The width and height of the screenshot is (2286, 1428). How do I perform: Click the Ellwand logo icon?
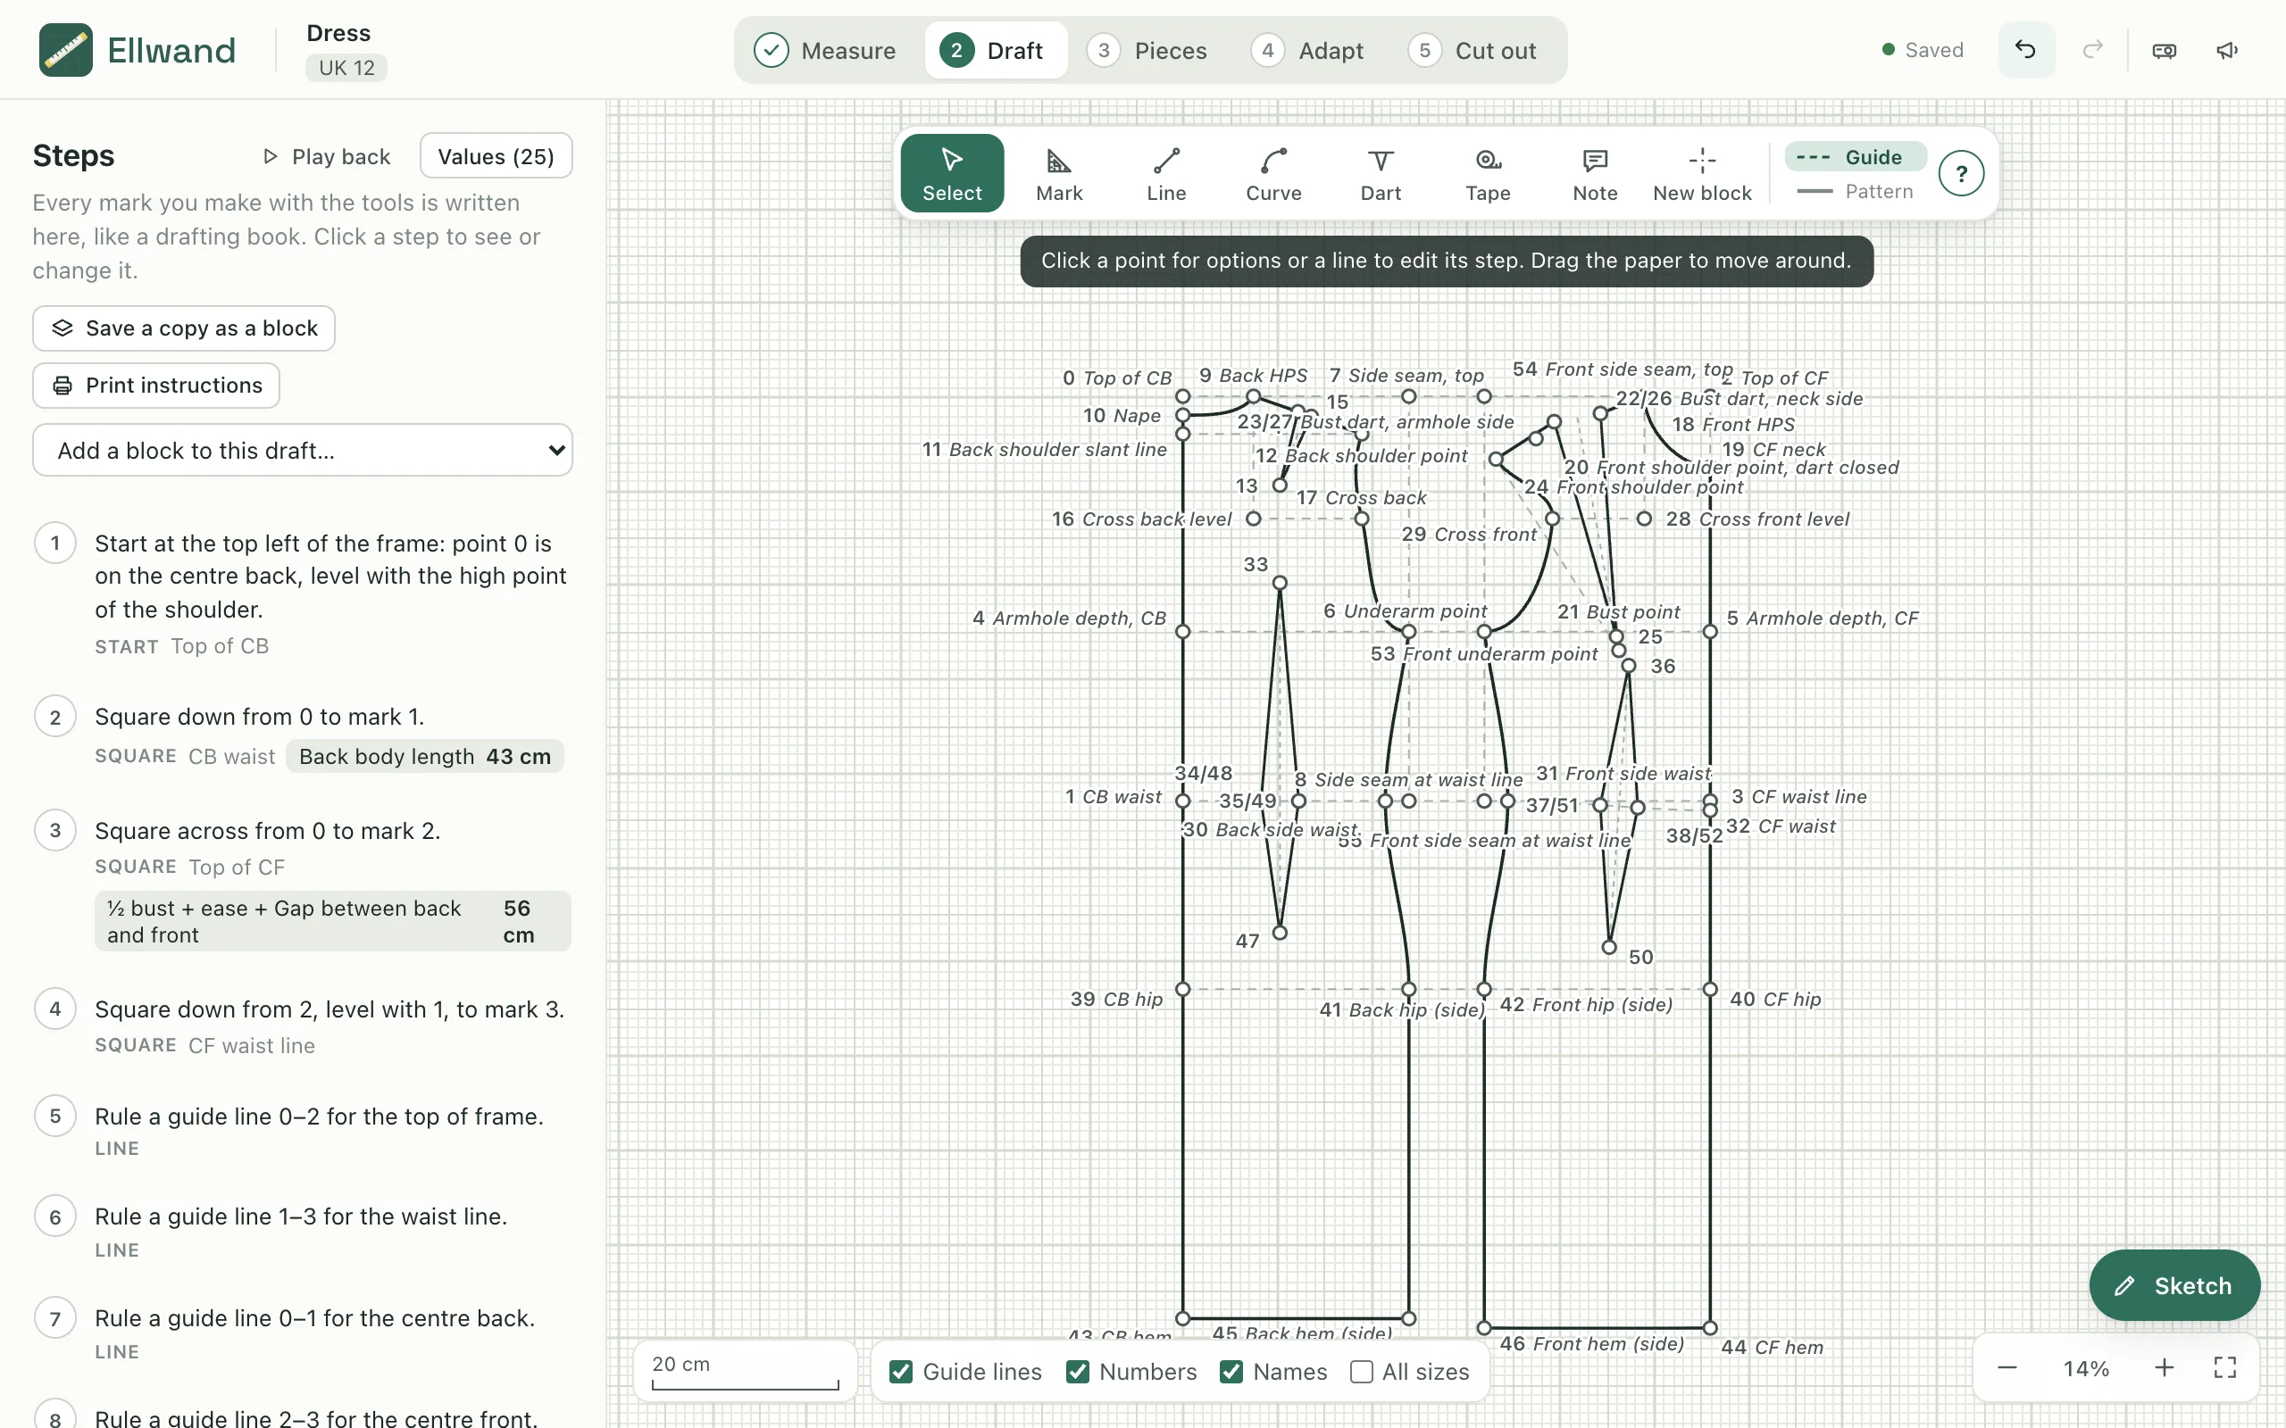66,50
